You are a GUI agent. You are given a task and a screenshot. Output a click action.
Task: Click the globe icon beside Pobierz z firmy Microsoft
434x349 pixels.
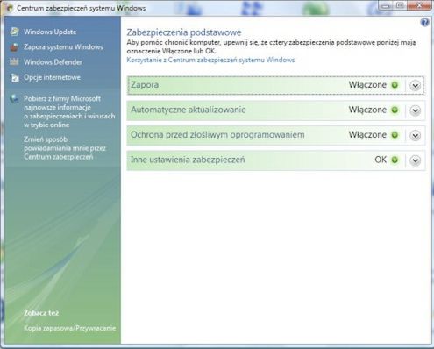click(x=14, y=99)
